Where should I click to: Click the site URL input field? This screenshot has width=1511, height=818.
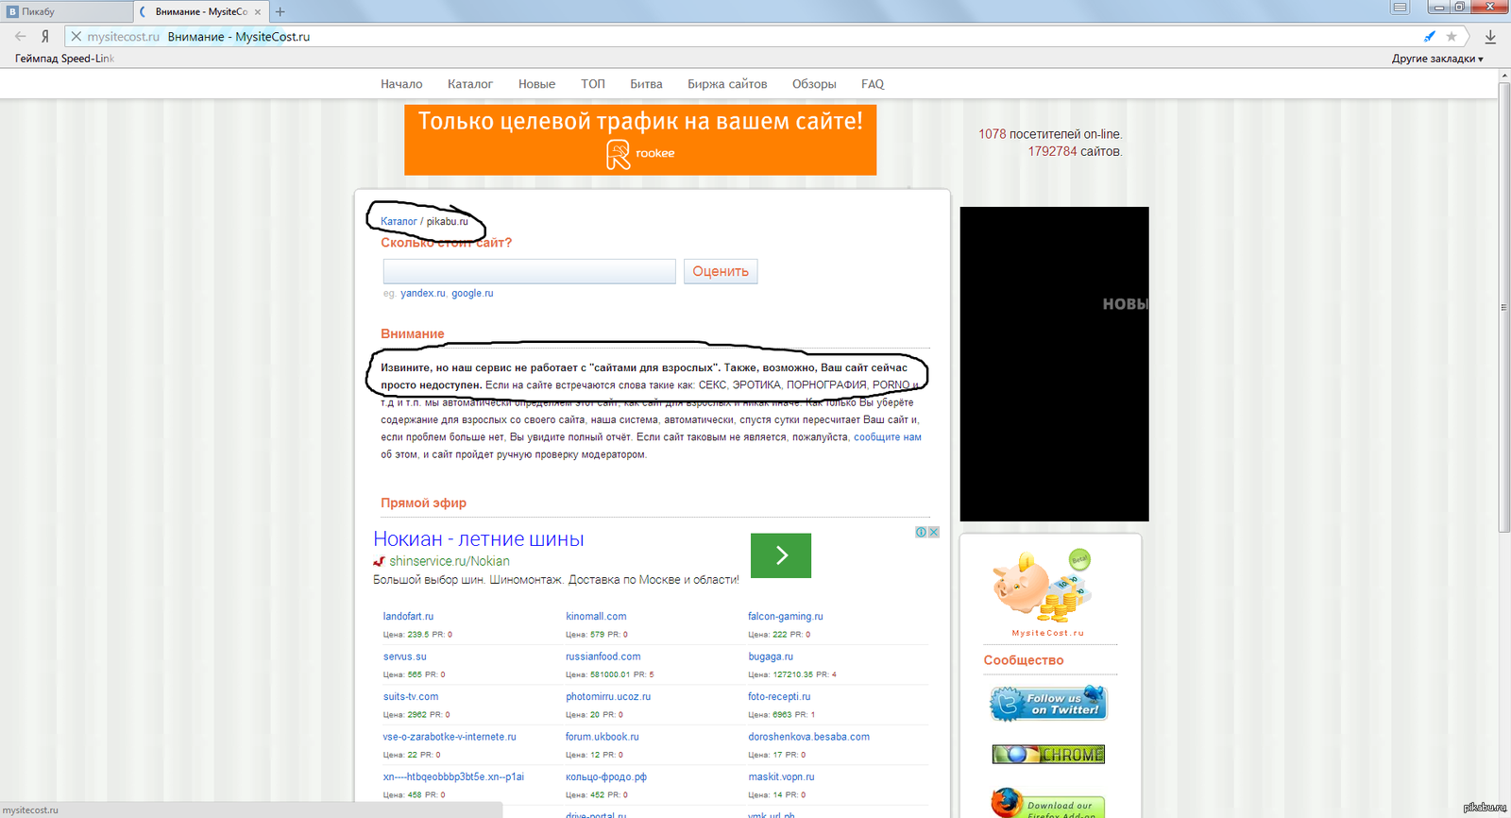[x=529, y=271]
